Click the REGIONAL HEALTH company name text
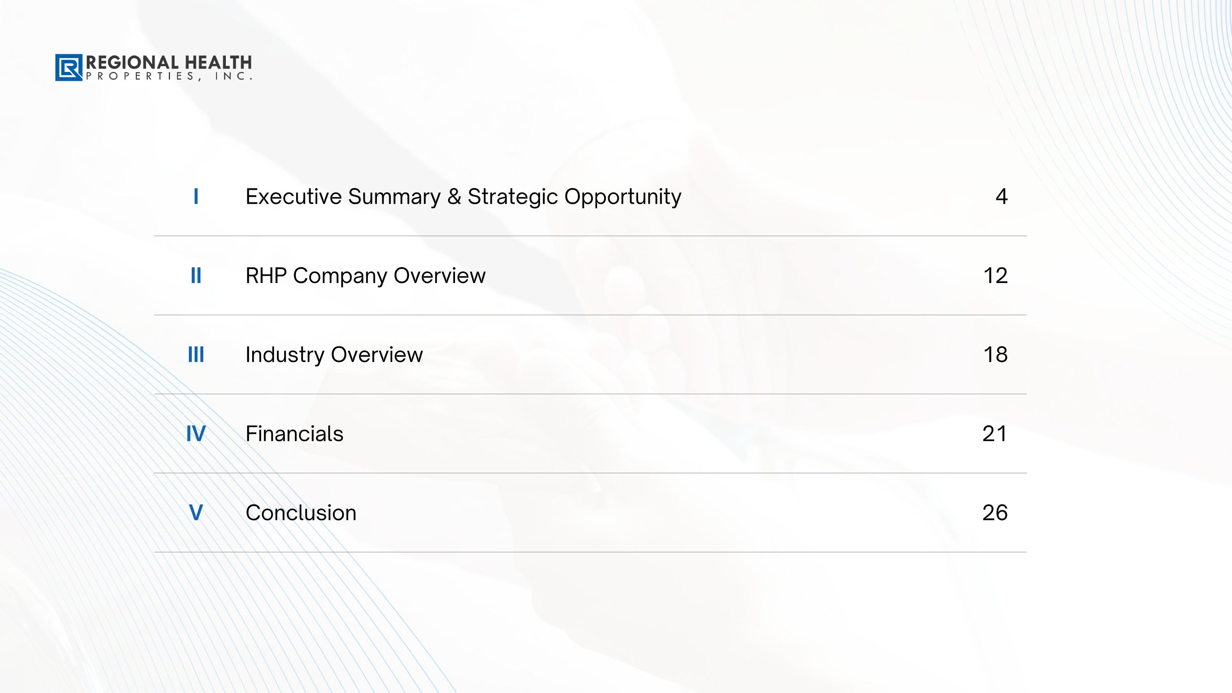Screen dimensions: 1232x693 point(168,62)
